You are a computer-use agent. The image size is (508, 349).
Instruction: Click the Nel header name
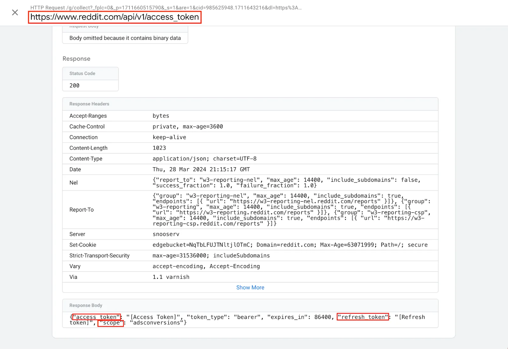[74, 183]
